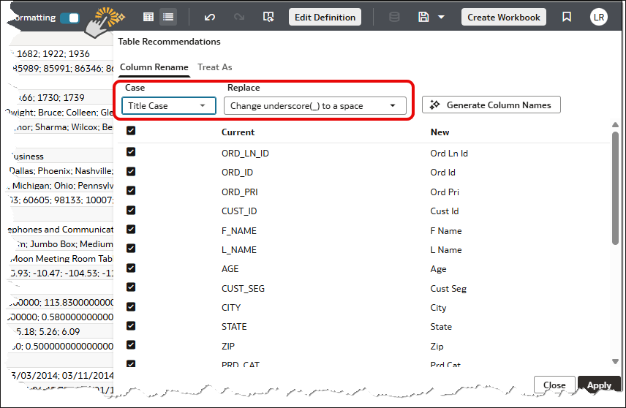
Task: Open the Case dropdown showing Title Case
Action: (169, 106)
